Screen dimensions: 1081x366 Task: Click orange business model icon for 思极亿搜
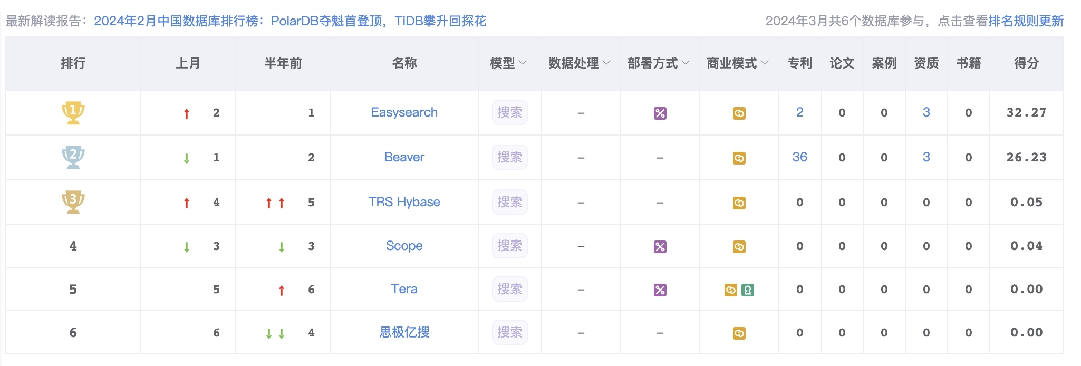tap(739, 333)
